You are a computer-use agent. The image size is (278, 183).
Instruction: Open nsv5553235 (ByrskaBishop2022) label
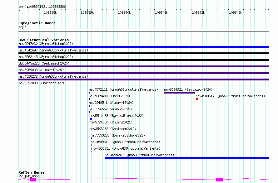coord(118,135)
